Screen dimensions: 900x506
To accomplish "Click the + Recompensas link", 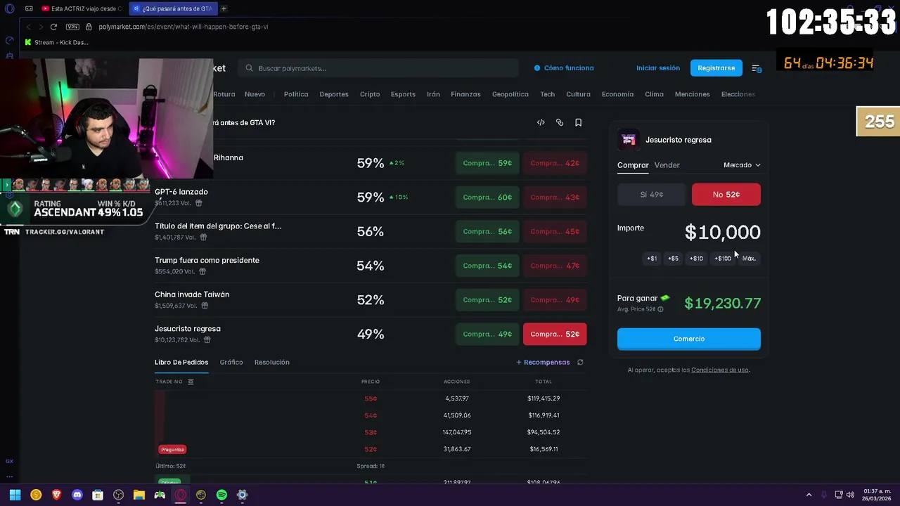I will point(543,363).
